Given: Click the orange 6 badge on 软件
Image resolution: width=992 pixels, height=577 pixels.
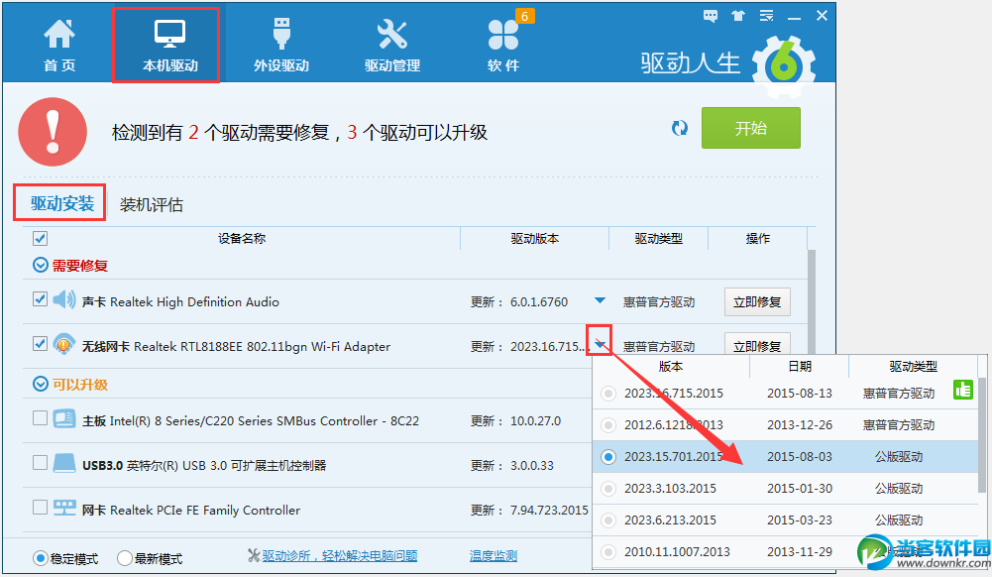Looking at the screenshot, I should click(524, 16).
